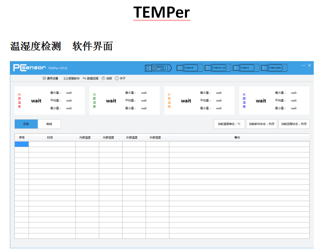The height and width of the screenshot is (252, 333).
Task: Click the green 内部湿度 label
Action: coord(94,101)
